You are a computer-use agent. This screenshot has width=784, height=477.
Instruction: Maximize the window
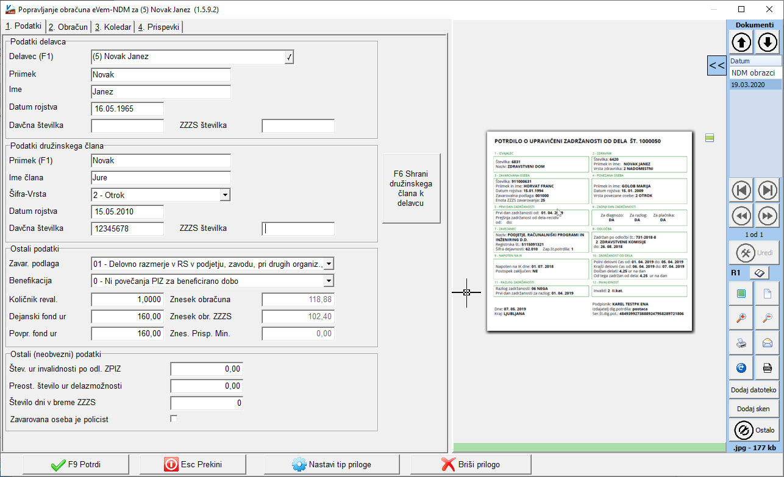[x=741, y=9]
